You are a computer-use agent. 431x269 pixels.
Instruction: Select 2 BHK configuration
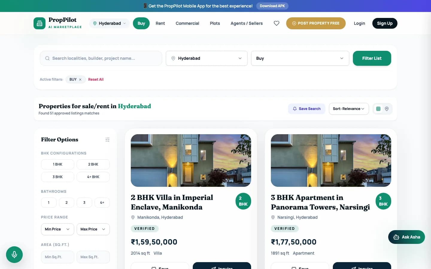pyautogui.click(x=93, y=164)
